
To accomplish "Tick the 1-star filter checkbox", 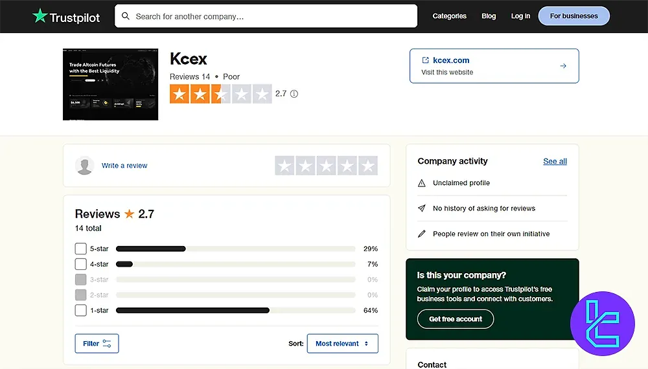I will (x=81, y=311).
